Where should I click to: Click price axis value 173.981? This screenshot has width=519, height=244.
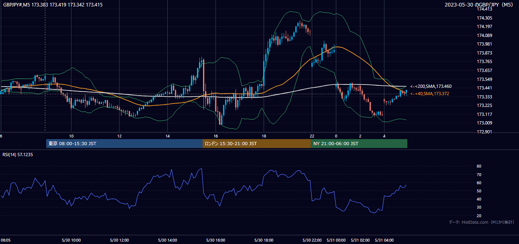pyautogui.click(x=484, y=44)
